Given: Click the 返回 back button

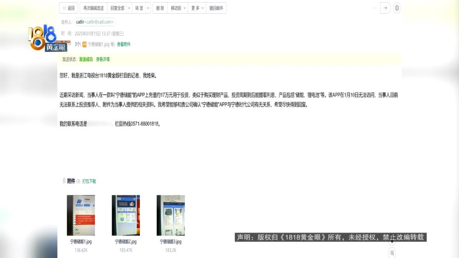Looking at the screenshot, I should 68,8.
